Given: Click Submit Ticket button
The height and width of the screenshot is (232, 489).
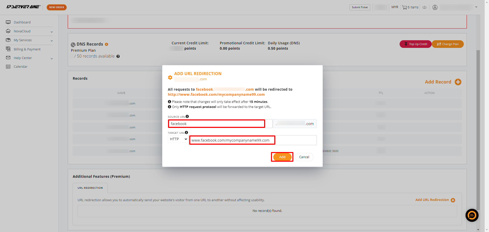Looking at the screenshot, I should [x=360, y=7].
